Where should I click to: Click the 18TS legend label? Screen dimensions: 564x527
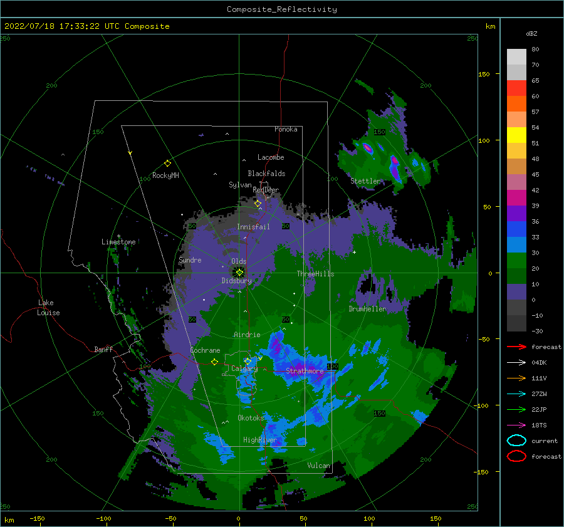tap(539, 425)
